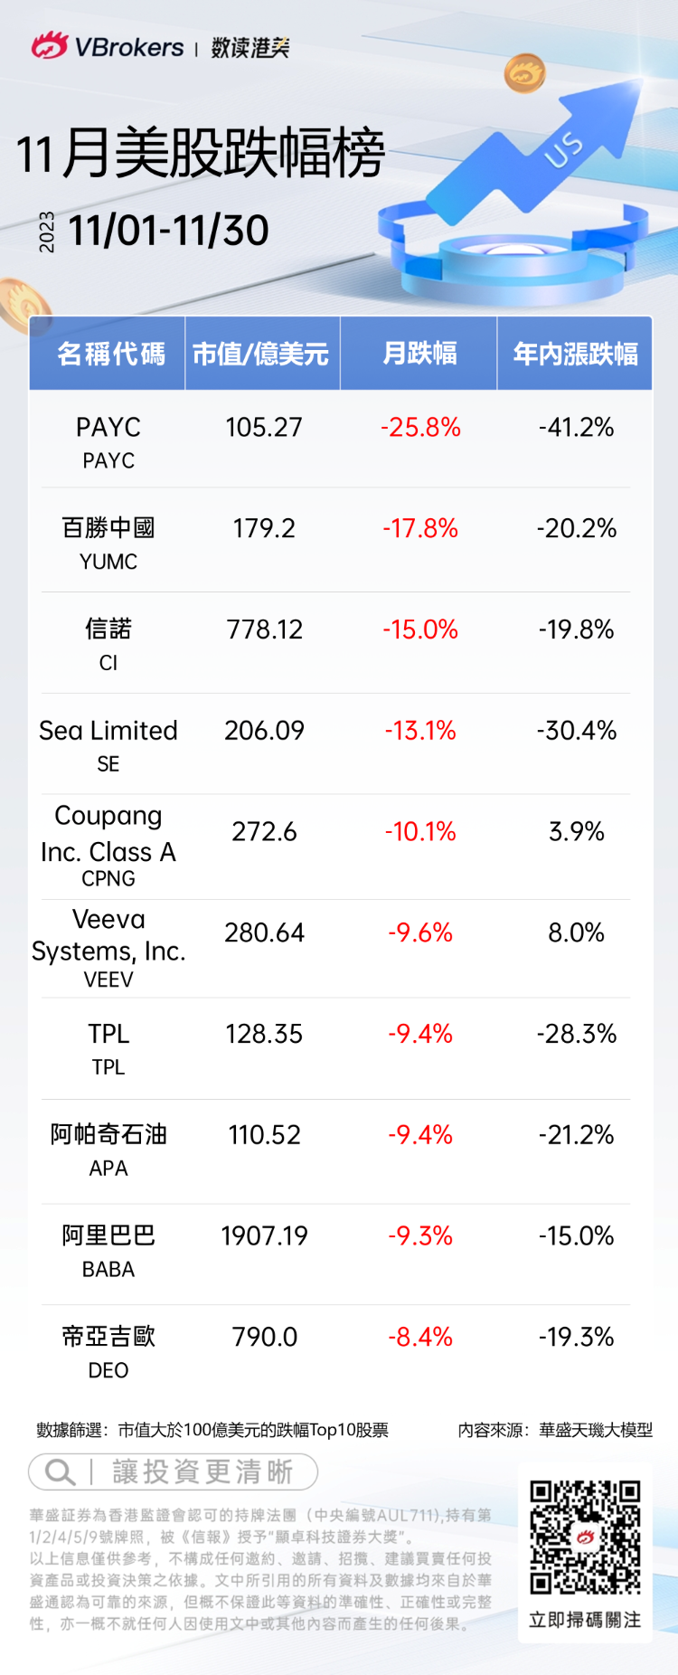Click the search magnifier icon

click(x=60, y=1472)
